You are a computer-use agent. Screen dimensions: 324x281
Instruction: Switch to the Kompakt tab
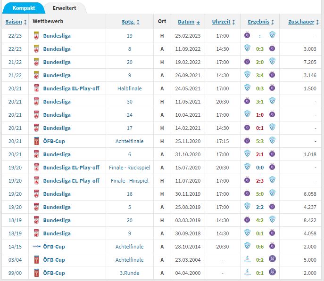coord(24,8)
